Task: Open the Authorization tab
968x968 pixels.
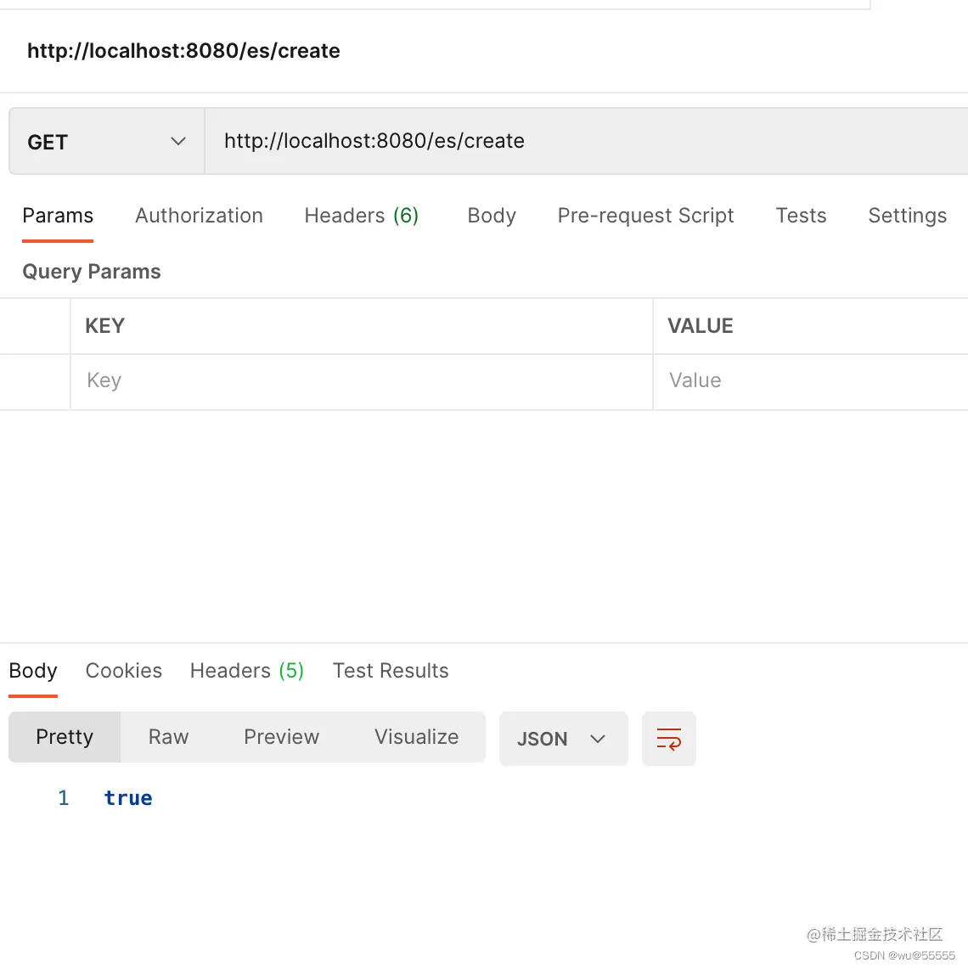Action: (x=199, y=216)
